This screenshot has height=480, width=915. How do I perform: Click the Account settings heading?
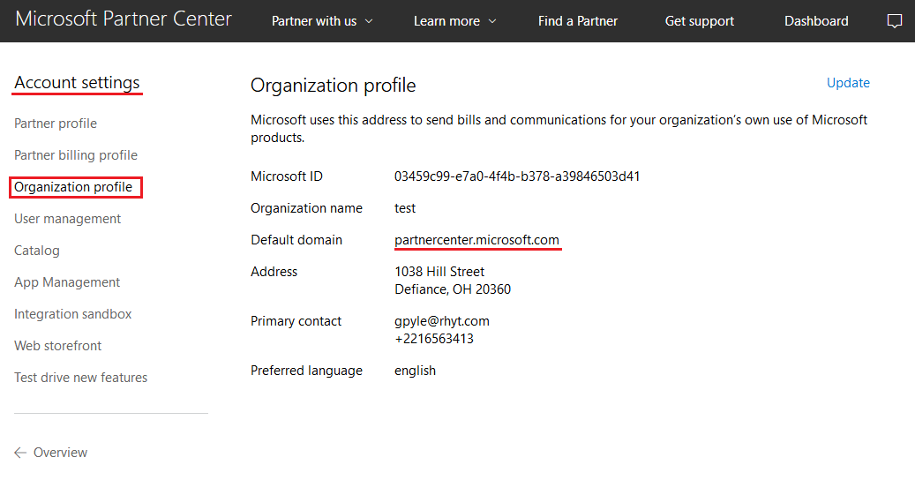(x=77, y=83)
